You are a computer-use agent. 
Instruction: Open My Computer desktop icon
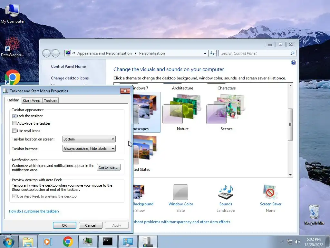tap(13, 13)
